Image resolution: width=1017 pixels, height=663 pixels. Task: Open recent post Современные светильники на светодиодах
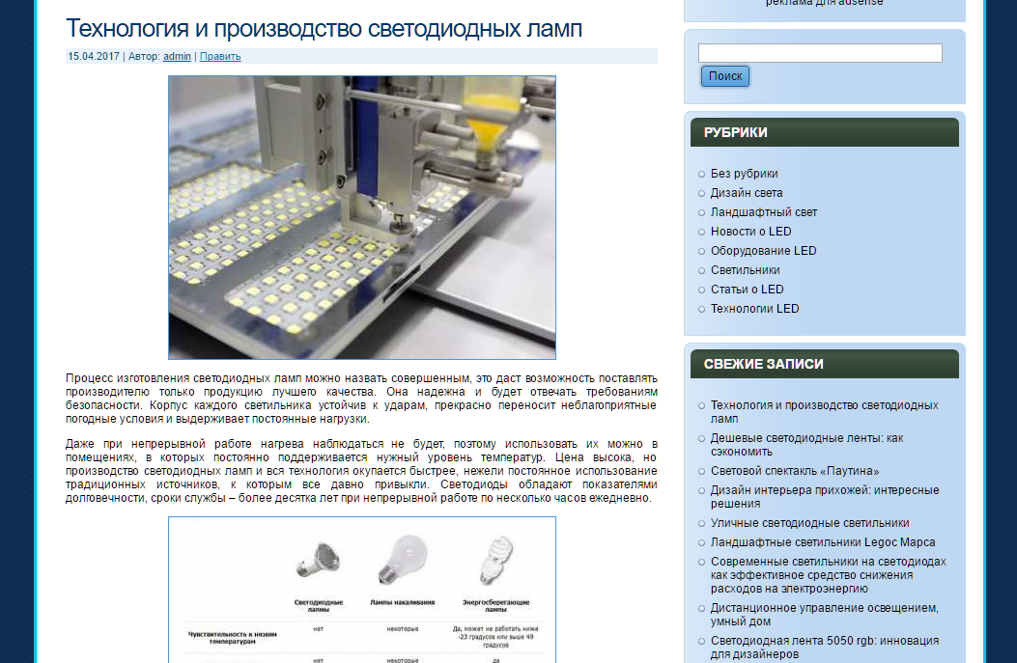click(829, 575)
